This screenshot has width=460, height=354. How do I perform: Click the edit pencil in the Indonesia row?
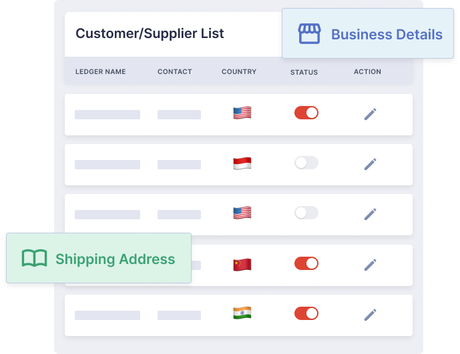point(371,164)
